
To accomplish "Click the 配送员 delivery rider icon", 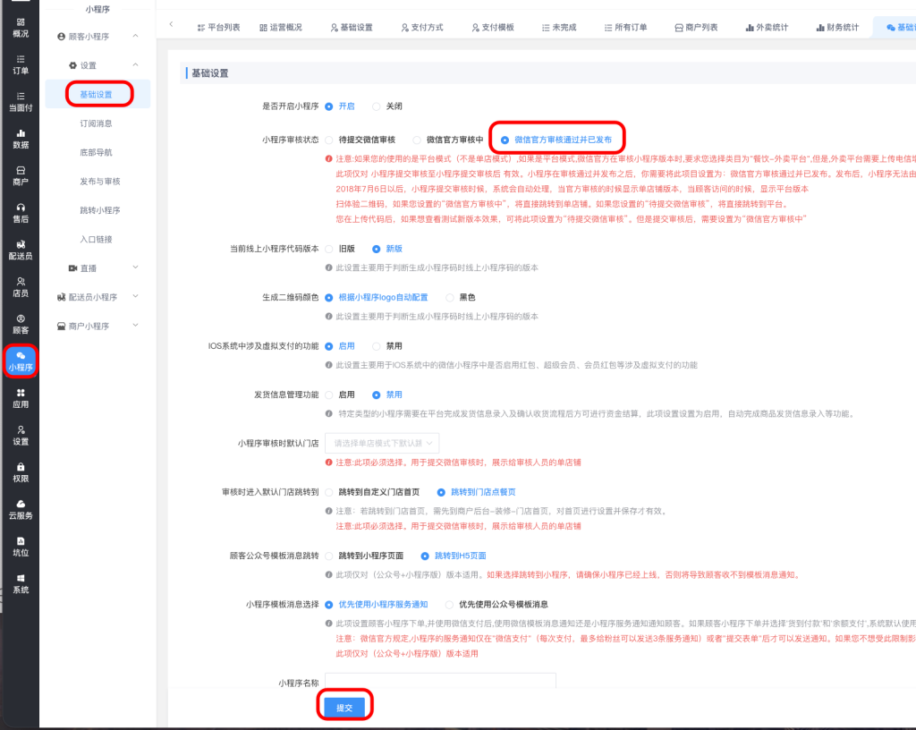I will point(20,249).
